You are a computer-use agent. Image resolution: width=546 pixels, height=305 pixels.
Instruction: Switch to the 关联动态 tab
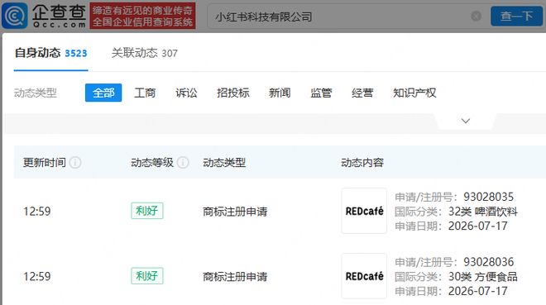point(144,53)
